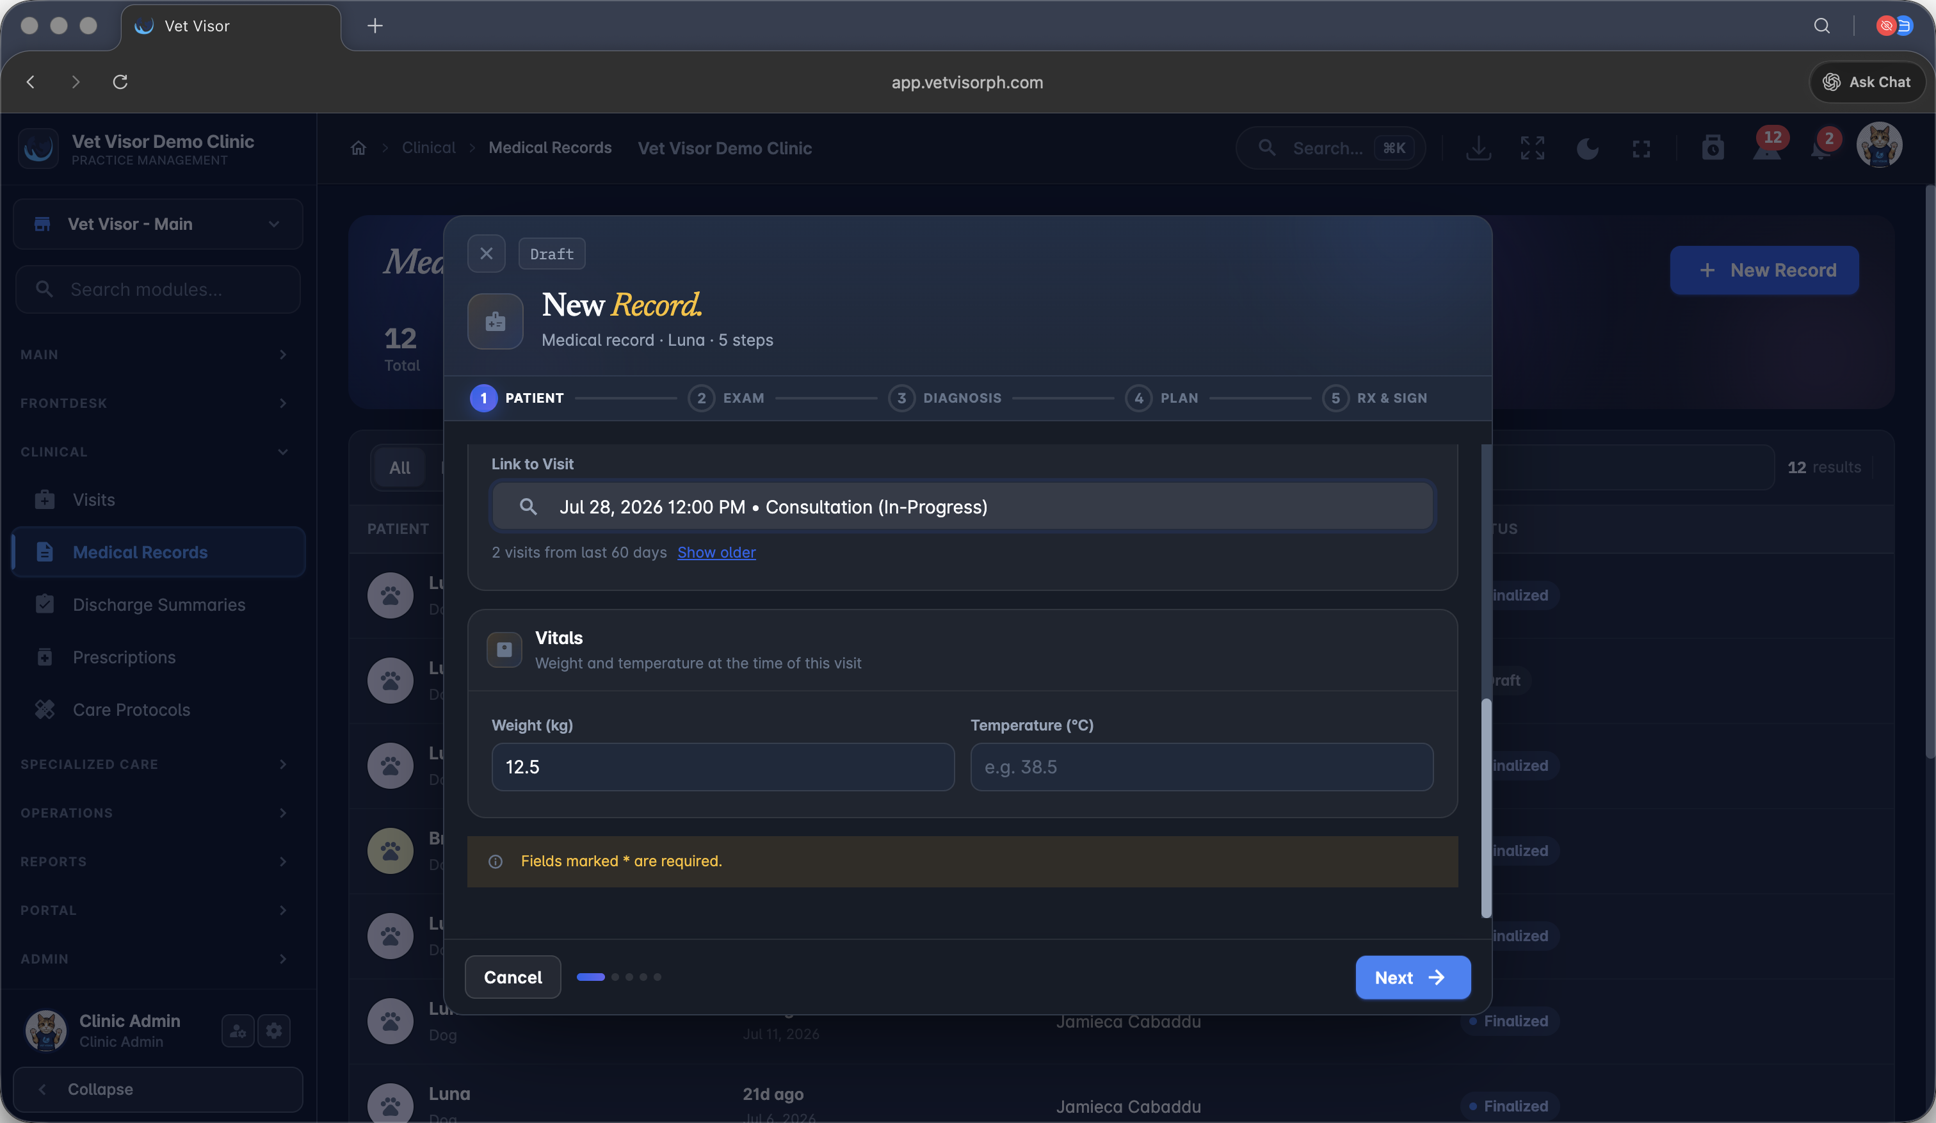Expand the REPORTS sidebar section
This screenshot has height=1123, width=1936.
(x=155, y=861)
